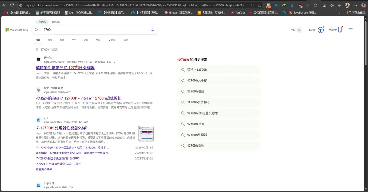Click the green-yellow extension icon beside the play arrow
The width and height of the screenshot is (368, 192).
(x=284, y=5)
